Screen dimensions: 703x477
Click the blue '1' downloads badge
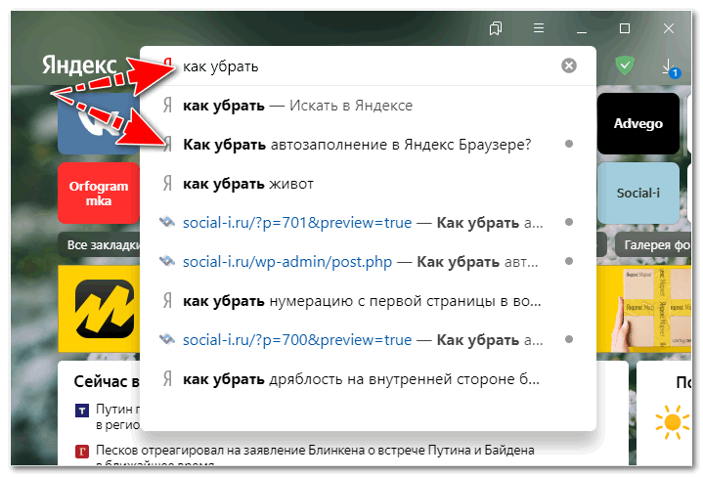tap(675, 73)
